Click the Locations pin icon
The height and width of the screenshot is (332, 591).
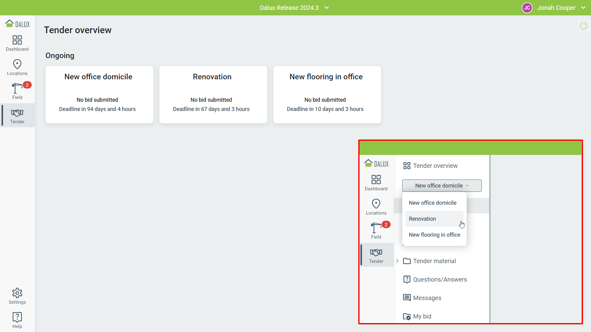(17, 64)
